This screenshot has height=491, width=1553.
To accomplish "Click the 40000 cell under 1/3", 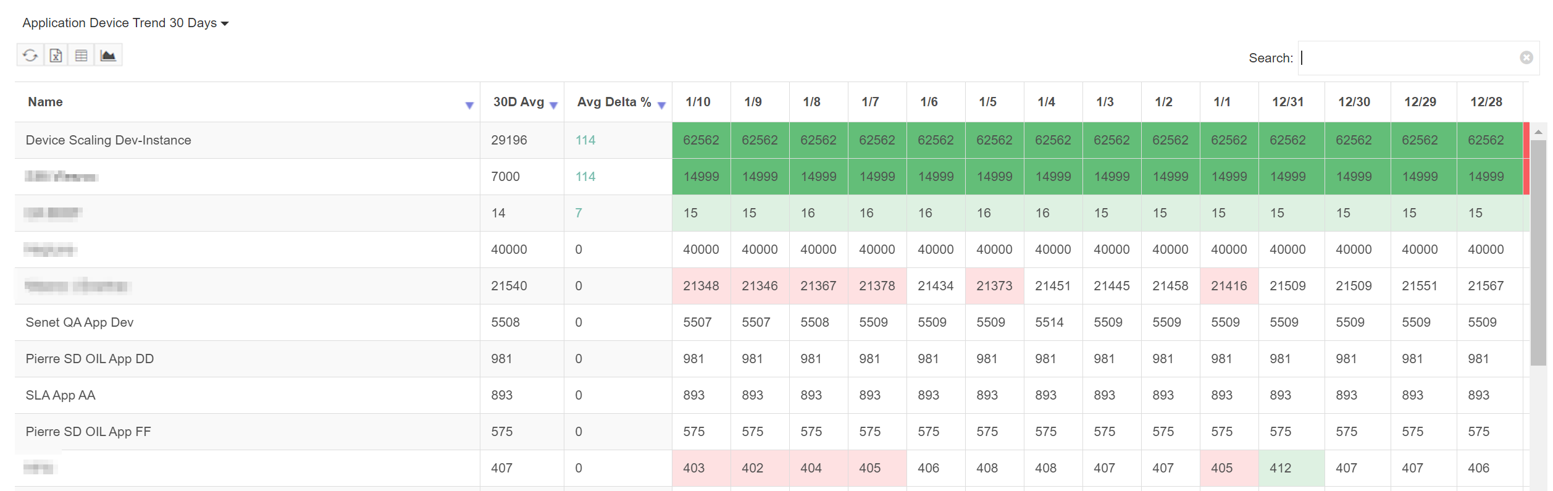I will coord(1111,250).
